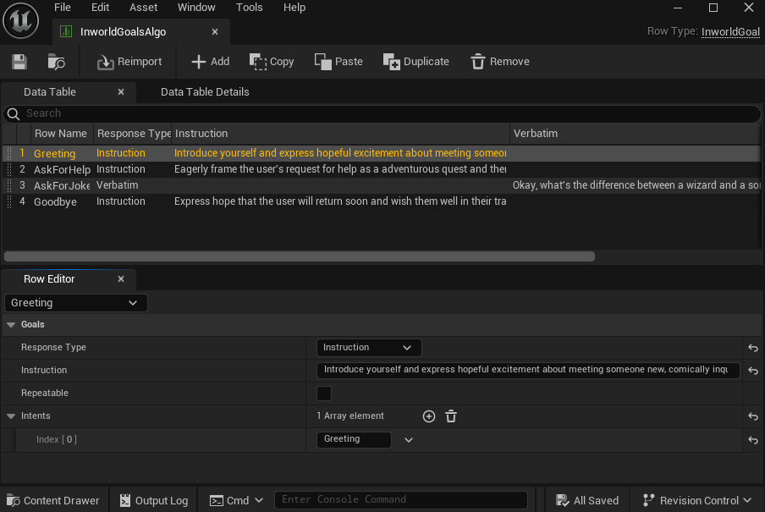Add a new row to the table

(x=210, y=62)
